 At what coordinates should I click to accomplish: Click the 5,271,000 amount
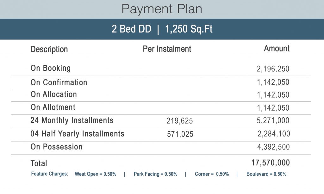[x=273, y=120]
